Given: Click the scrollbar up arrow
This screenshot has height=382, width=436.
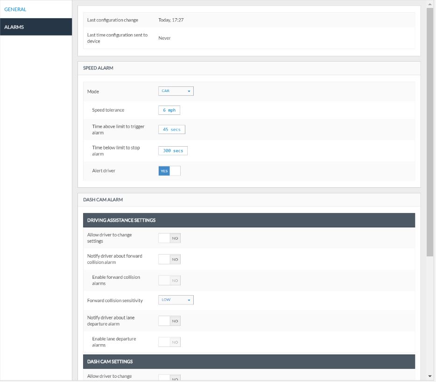Looking at the screenshot, I should click(430, 4).
